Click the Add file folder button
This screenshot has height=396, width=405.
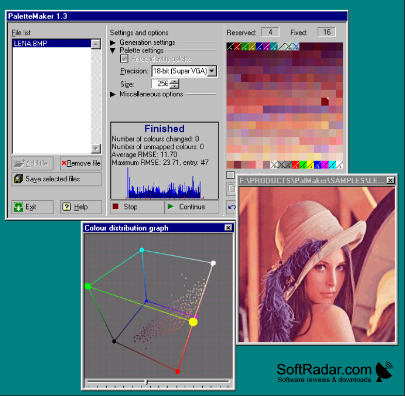point(33,163)
